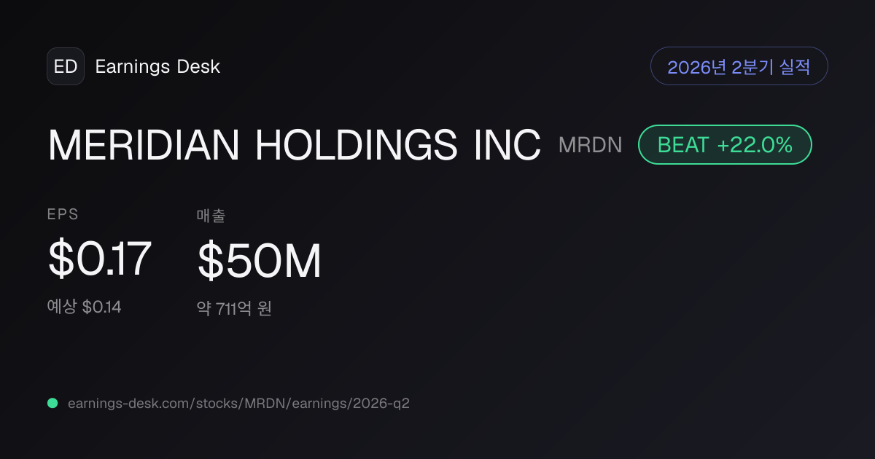Click the 예상 $0.14 estimate text
Screen dimensions: 875x459
(85, 307)
